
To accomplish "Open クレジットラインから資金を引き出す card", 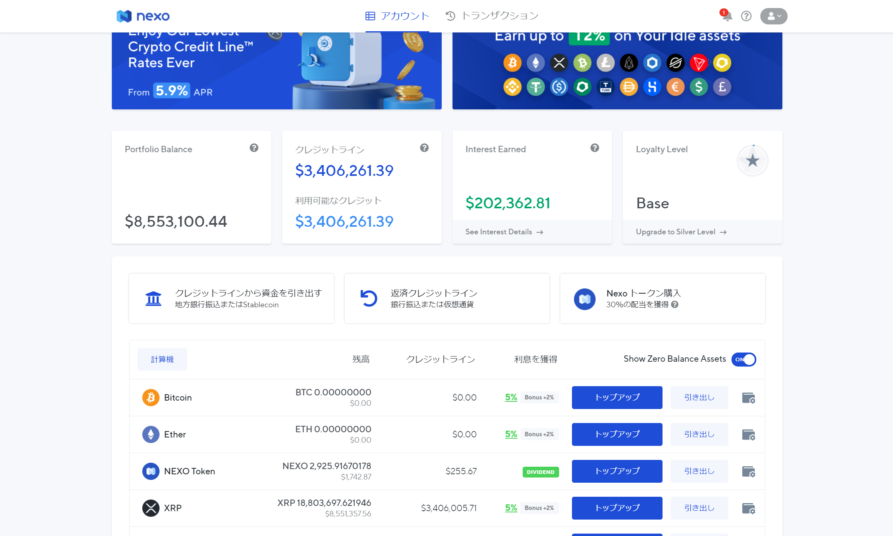I will (231, 298).
